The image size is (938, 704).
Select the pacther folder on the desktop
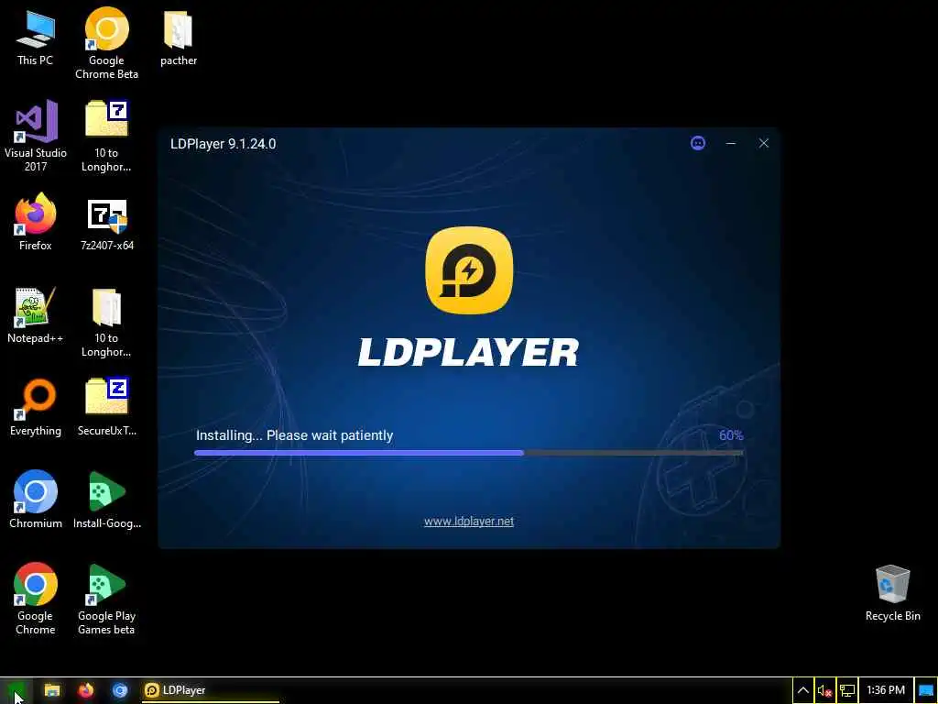179,38
